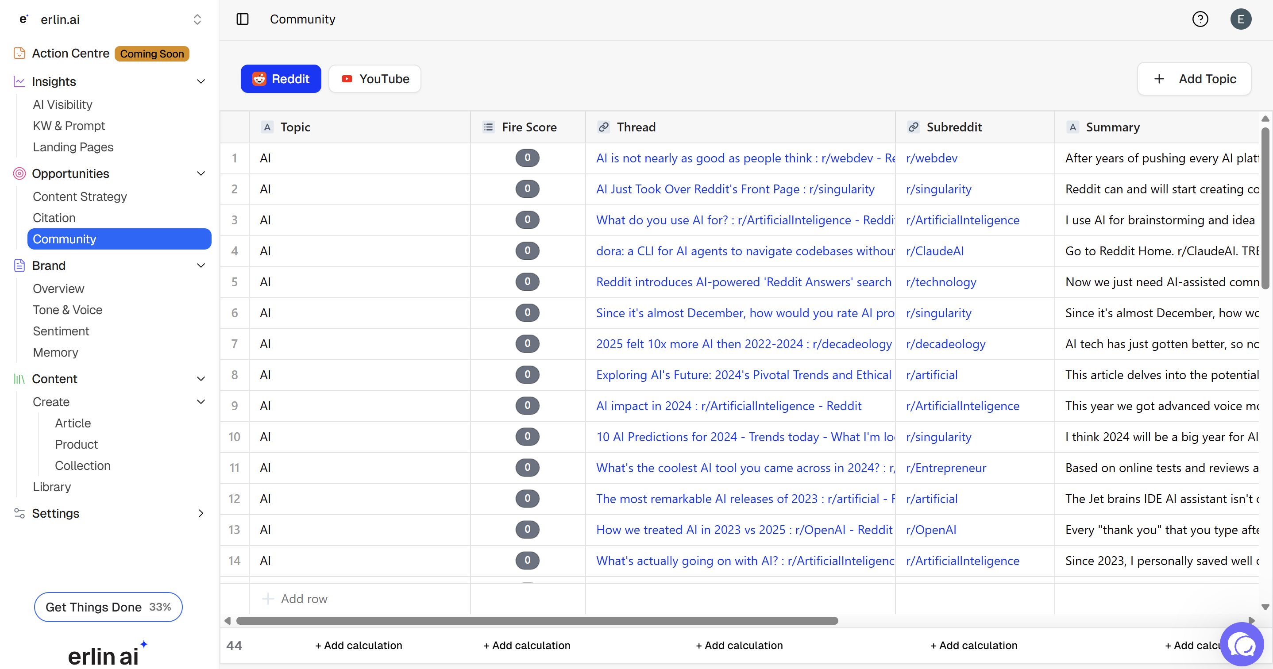This screenshot has width=1273, height=669.
Task: Collapse the Create submenu
Action: 201,402
